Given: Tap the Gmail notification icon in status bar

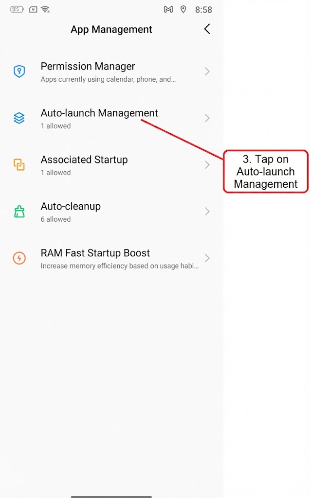Looking at the screenshot, I should [168, 9].
